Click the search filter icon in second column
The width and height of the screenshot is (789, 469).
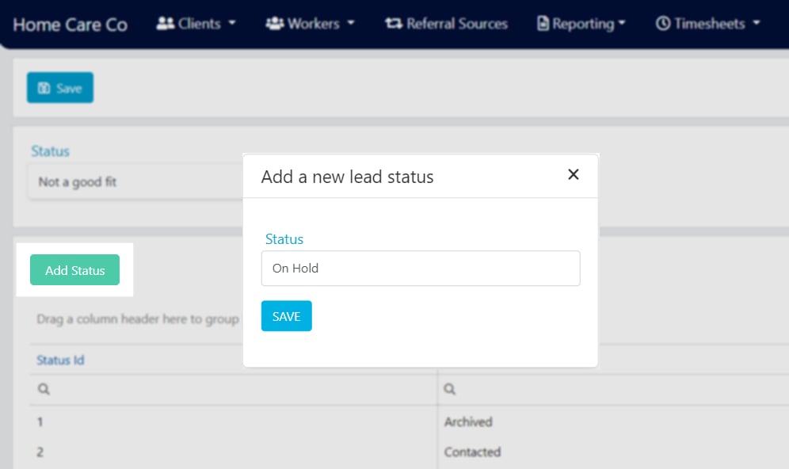tap(450, 389)
